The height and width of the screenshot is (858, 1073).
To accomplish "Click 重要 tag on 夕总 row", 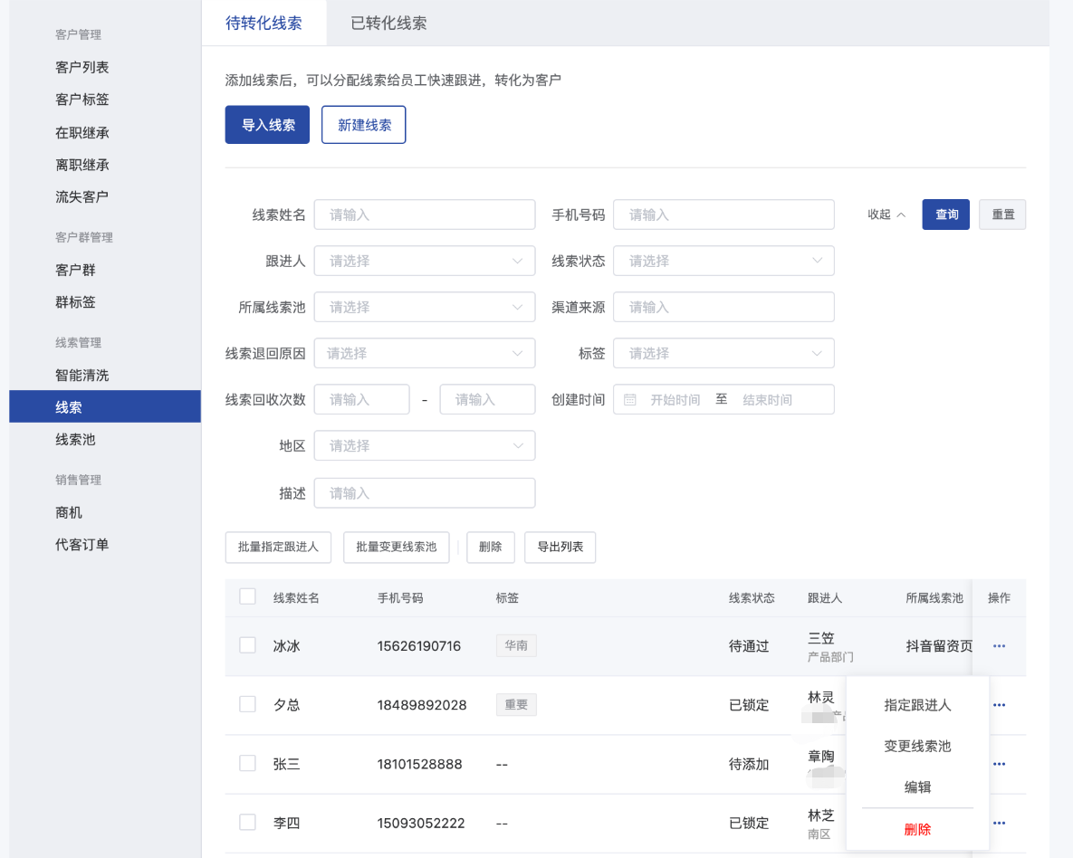I will tap(516, 705).
